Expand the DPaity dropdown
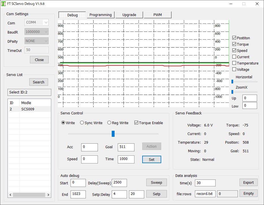Image resolution: width=264 pixels, height=205 pixels. pyautogui.click(x=37, y=41)
